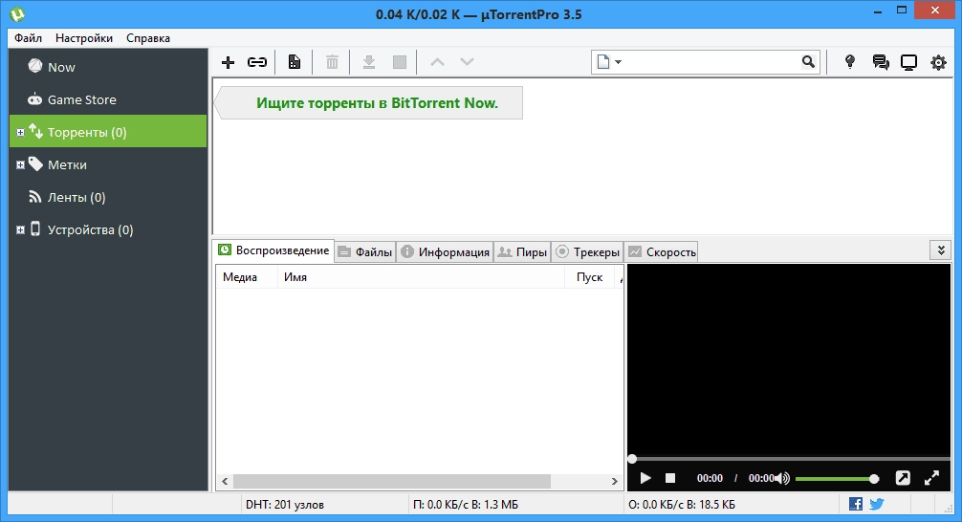Select Метки in the sidebar
This screenshot has width=962, height=522.
(x=108, y=164)
